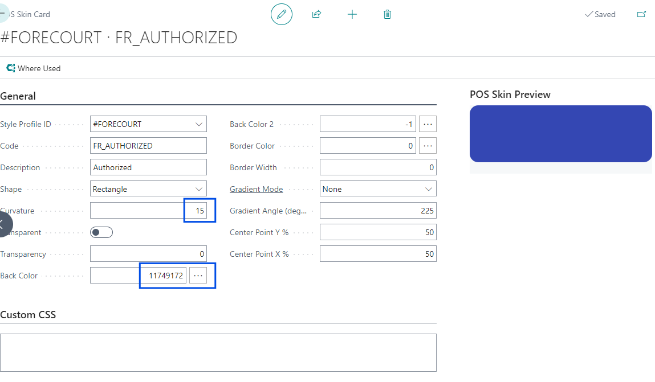The image size is (655, 382).
Task: Collapse the Custom CSS section header
Action: click(x=28, y=314)
